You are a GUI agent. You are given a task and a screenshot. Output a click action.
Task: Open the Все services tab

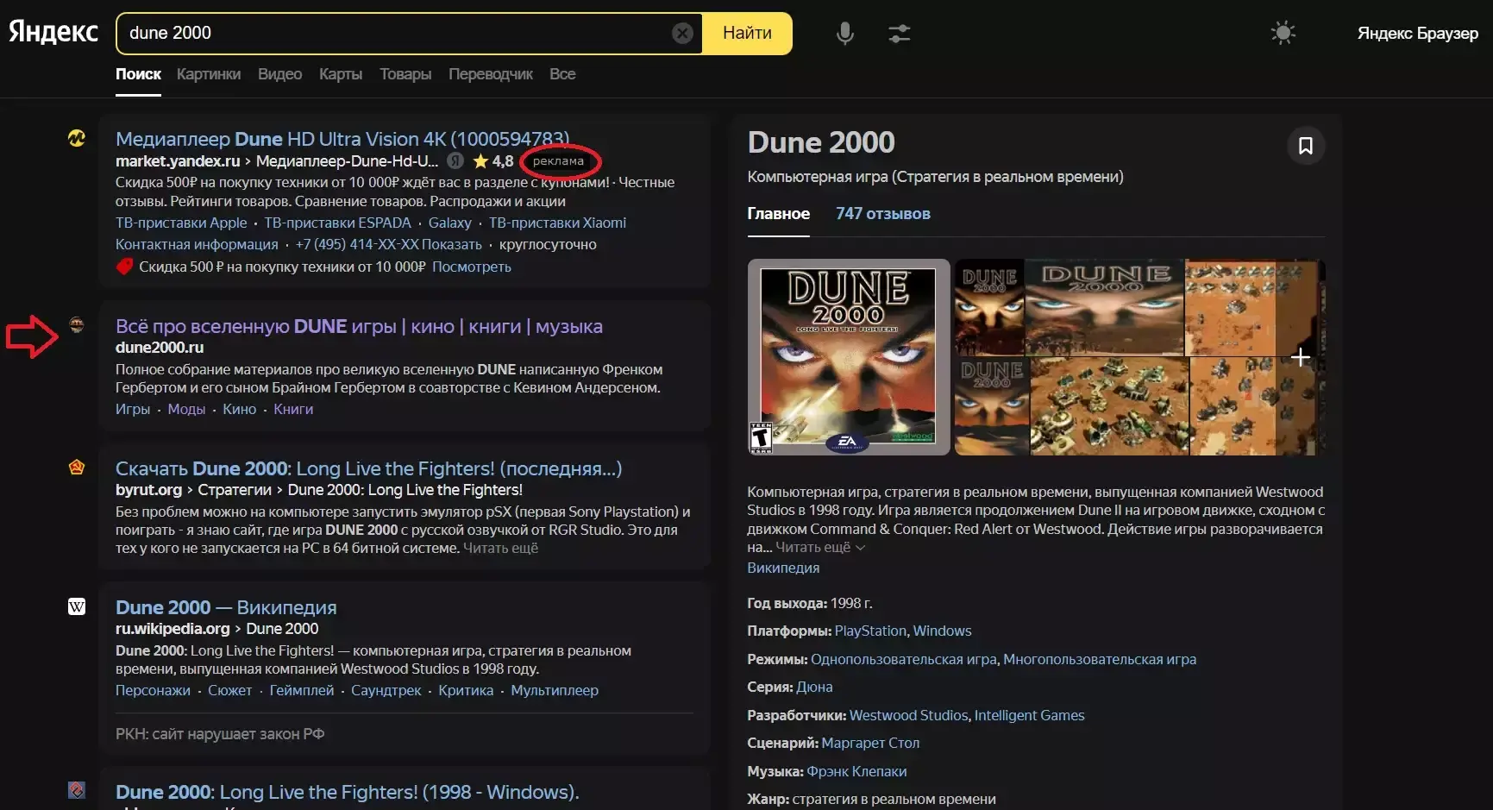[562, 74]
